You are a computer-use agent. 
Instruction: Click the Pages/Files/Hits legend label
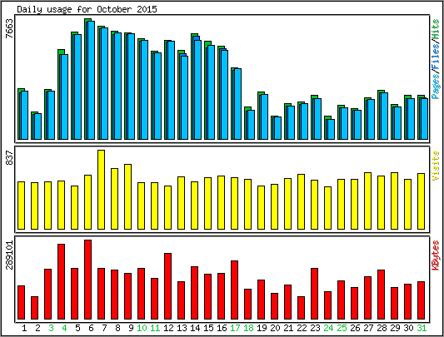[x=436, y=59]
